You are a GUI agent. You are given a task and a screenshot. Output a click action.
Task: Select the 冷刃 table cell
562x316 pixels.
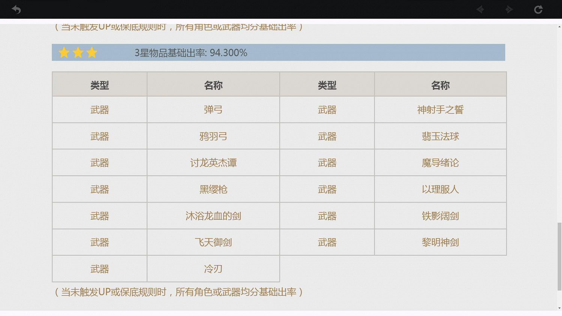(213, 268)
